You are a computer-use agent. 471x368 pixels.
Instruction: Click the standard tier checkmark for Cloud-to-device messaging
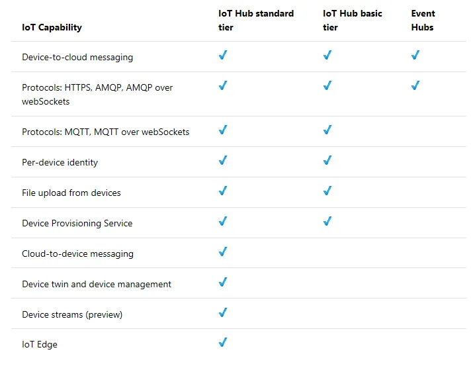pos(223,252)
